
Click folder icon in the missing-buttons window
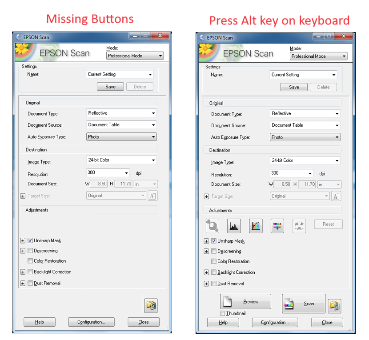point(151,305)
